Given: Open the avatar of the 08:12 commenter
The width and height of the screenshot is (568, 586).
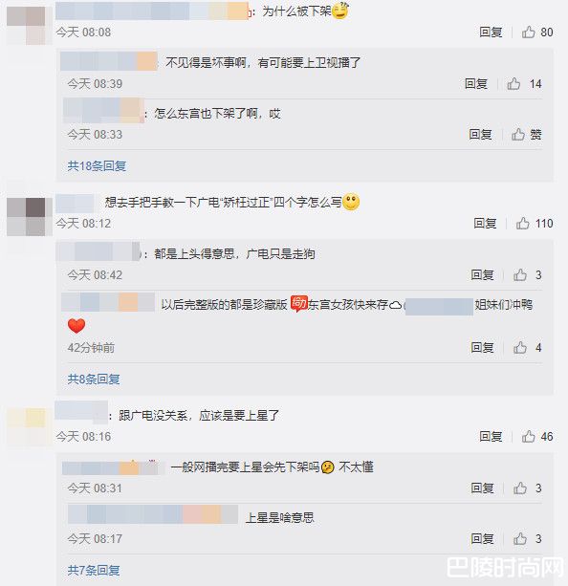Looking at the screenshot, I should point(26,217).
